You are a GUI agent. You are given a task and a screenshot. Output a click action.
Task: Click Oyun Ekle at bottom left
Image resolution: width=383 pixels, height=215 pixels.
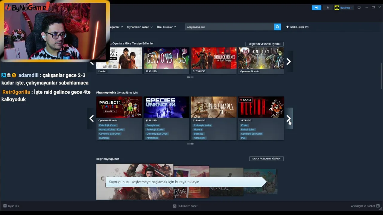pyautogui.click(x=14, y=206)
